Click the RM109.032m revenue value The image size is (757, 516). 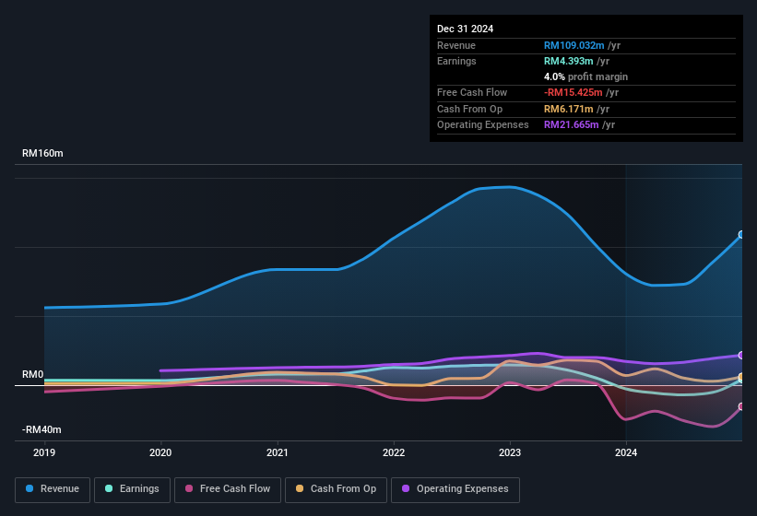(x=574, y=45)
